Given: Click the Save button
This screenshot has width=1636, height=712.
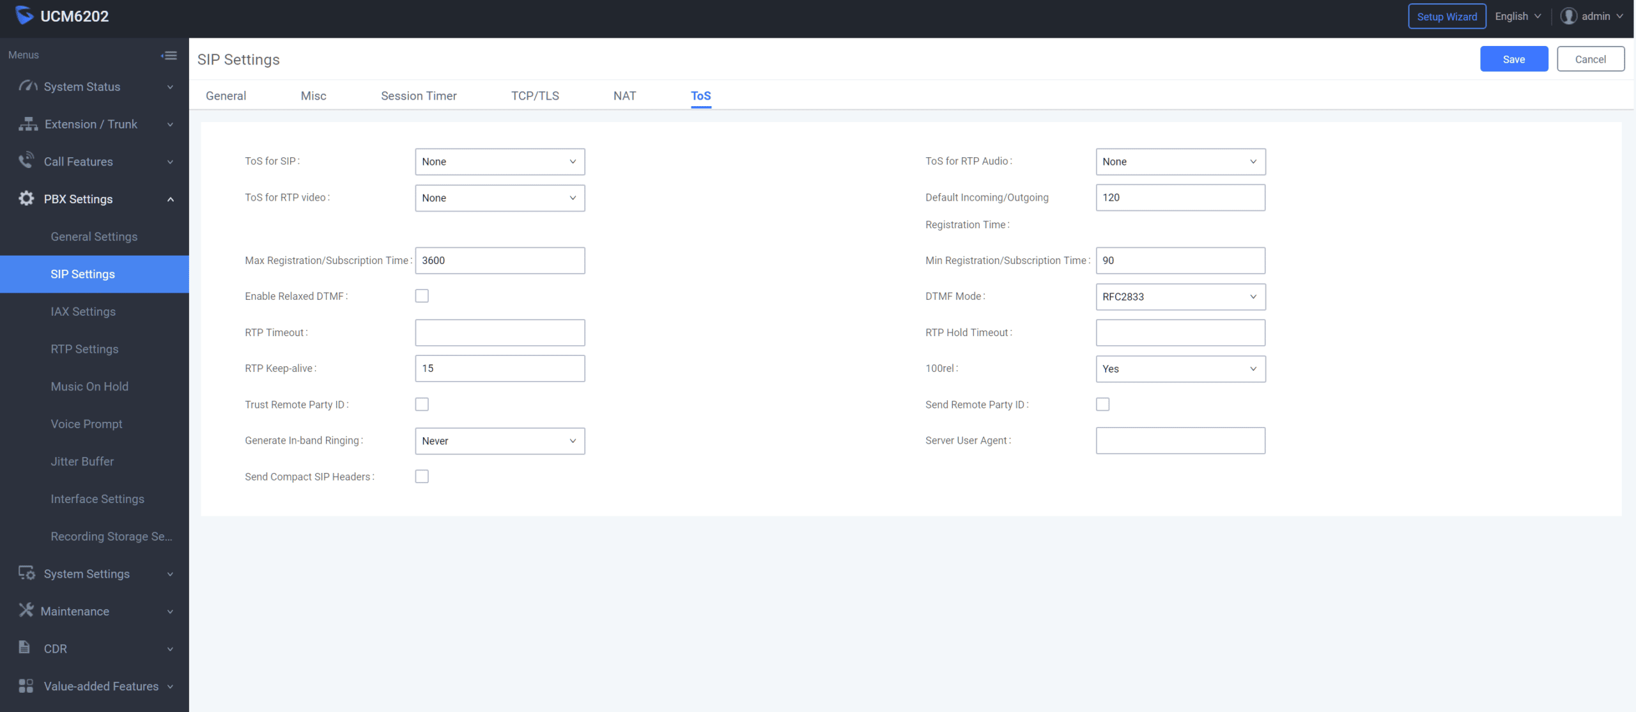Looking at the screenshot, I should 1514,58.
